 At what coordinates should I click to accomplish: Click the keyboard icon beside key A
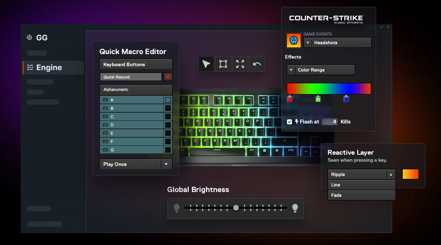click(x=105, y=100)
